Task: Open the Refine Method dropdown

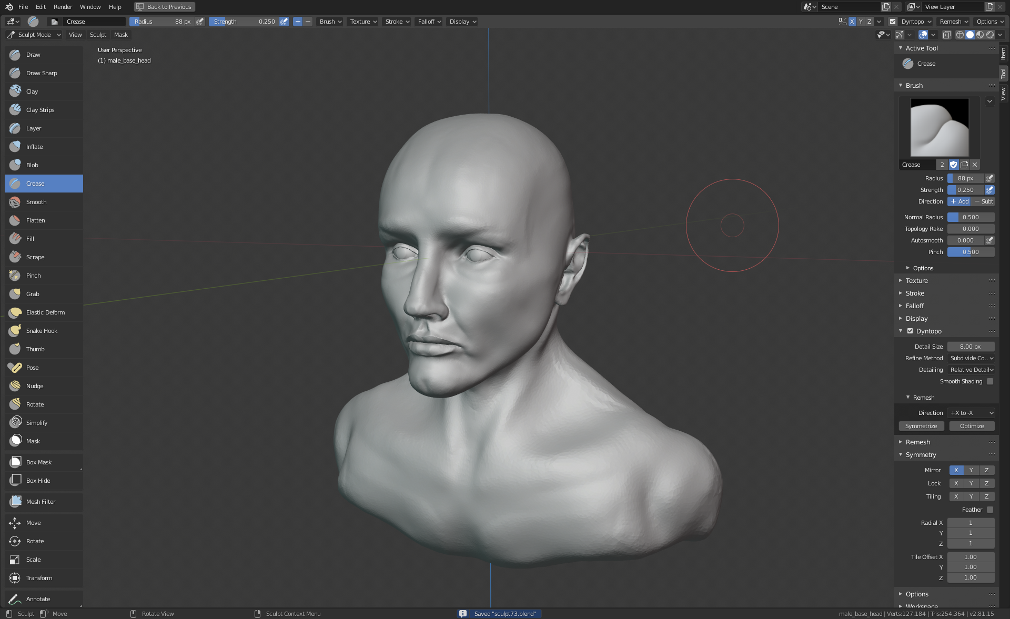Action: (x=971, y=358)
